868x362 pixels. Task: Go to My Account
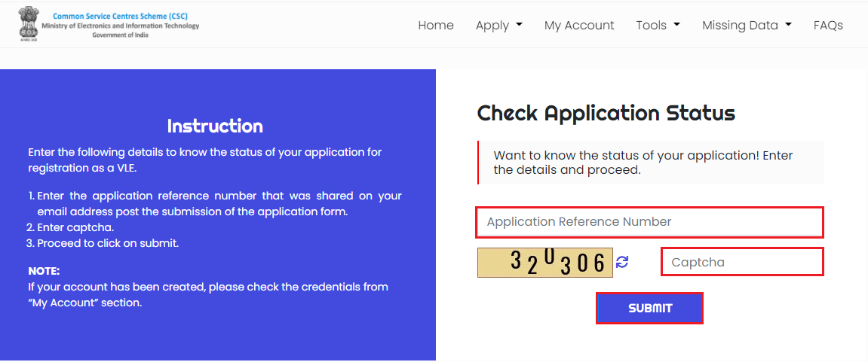point(579,26)
